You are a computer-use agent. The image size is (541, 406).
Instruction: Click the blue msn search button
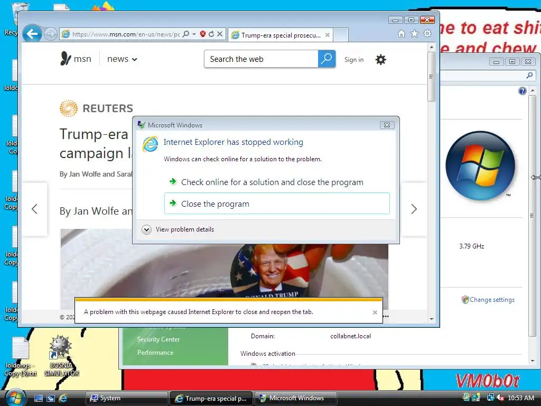point(327,59)
